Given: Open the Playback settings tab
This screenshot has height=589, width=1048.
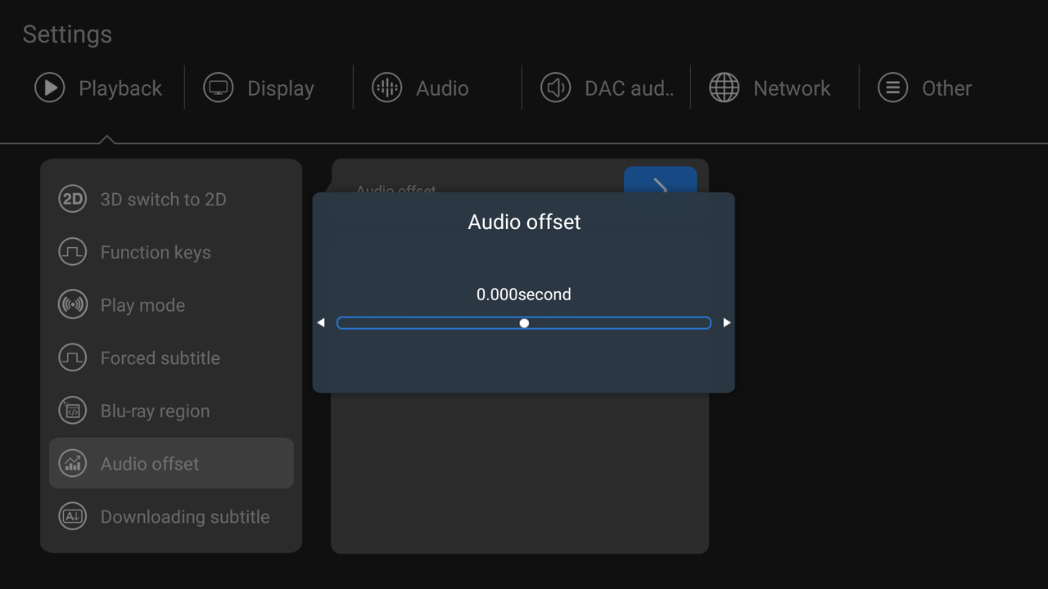Looking at the screenshot, I should coord(98,88).
